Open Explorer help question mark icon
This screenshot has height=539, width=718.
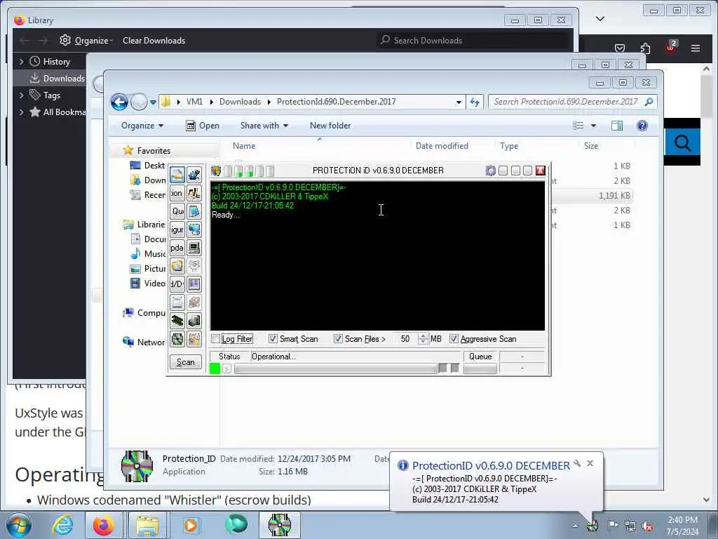point(642,126)
